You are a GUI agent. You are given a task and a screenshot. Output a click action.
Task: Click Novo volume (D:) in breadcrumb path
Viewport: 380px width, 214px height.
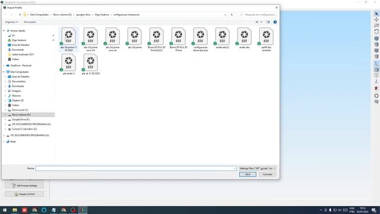(62, 15)
